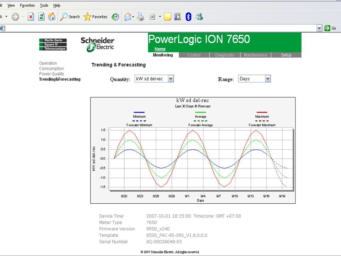Open Research books icon in toolbar
Image resolution: width=341 pixels, height=256 pixels.
[x=178, y=17]
